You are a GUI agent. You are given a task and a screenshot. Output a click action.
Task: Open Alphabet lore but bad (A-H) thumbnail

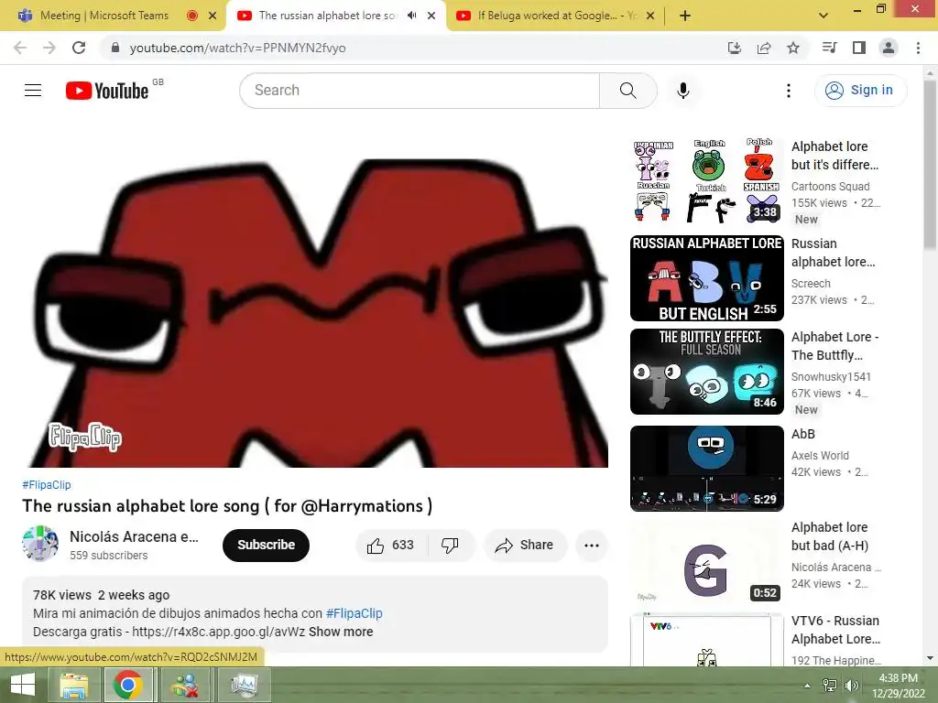click(x=706, y=562)
